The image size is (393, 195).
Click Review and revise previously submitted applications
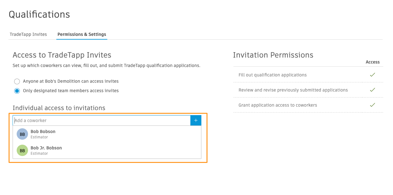[x=293, y=90]
